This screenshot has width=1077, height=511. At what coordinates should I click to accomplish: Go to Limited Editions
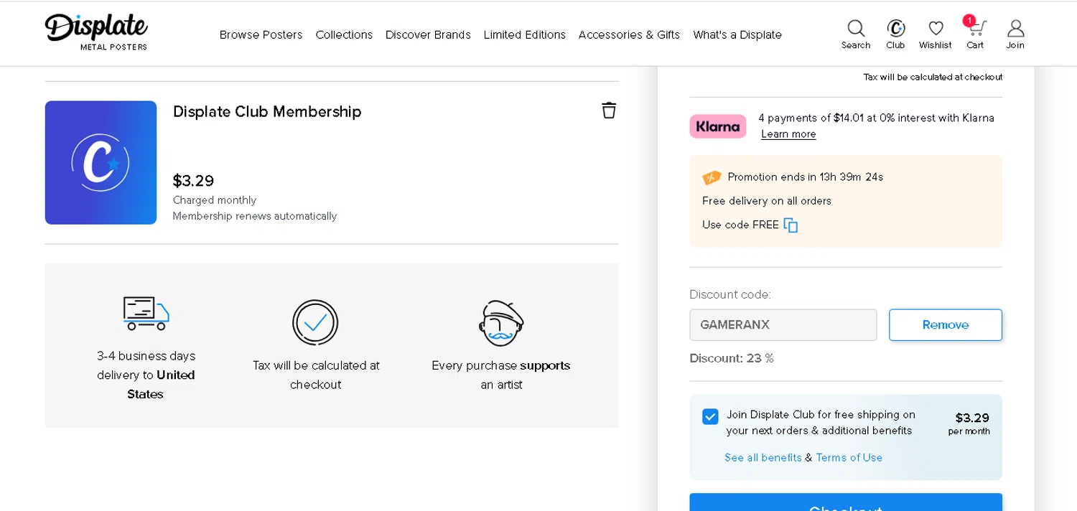point(524,34)
